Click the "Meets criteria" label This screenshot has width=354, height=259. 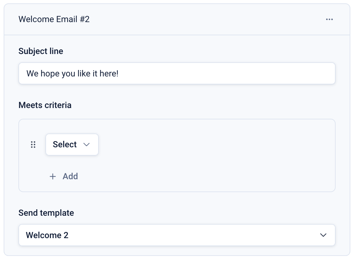pyautogui.click(x=45, y=105)
